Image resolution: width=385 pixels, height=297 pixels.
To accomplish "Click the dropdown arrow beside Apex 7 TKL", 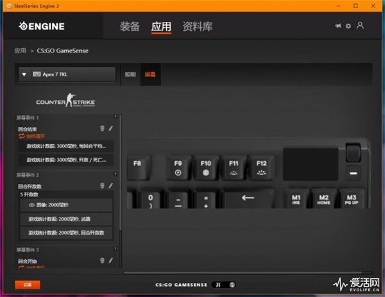I will coord(24,74).
